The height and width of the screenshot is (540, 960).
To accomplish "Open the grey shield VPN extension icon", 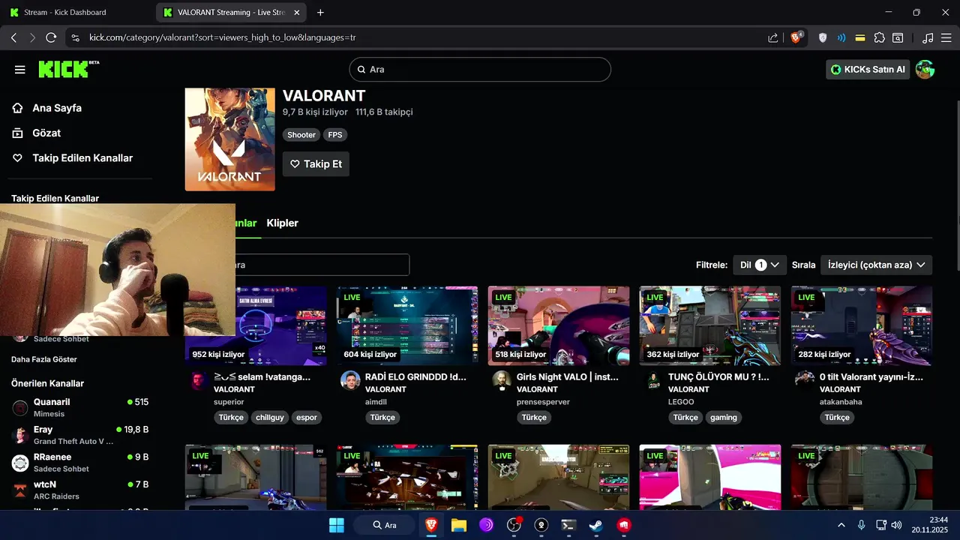I will point(823,37).
